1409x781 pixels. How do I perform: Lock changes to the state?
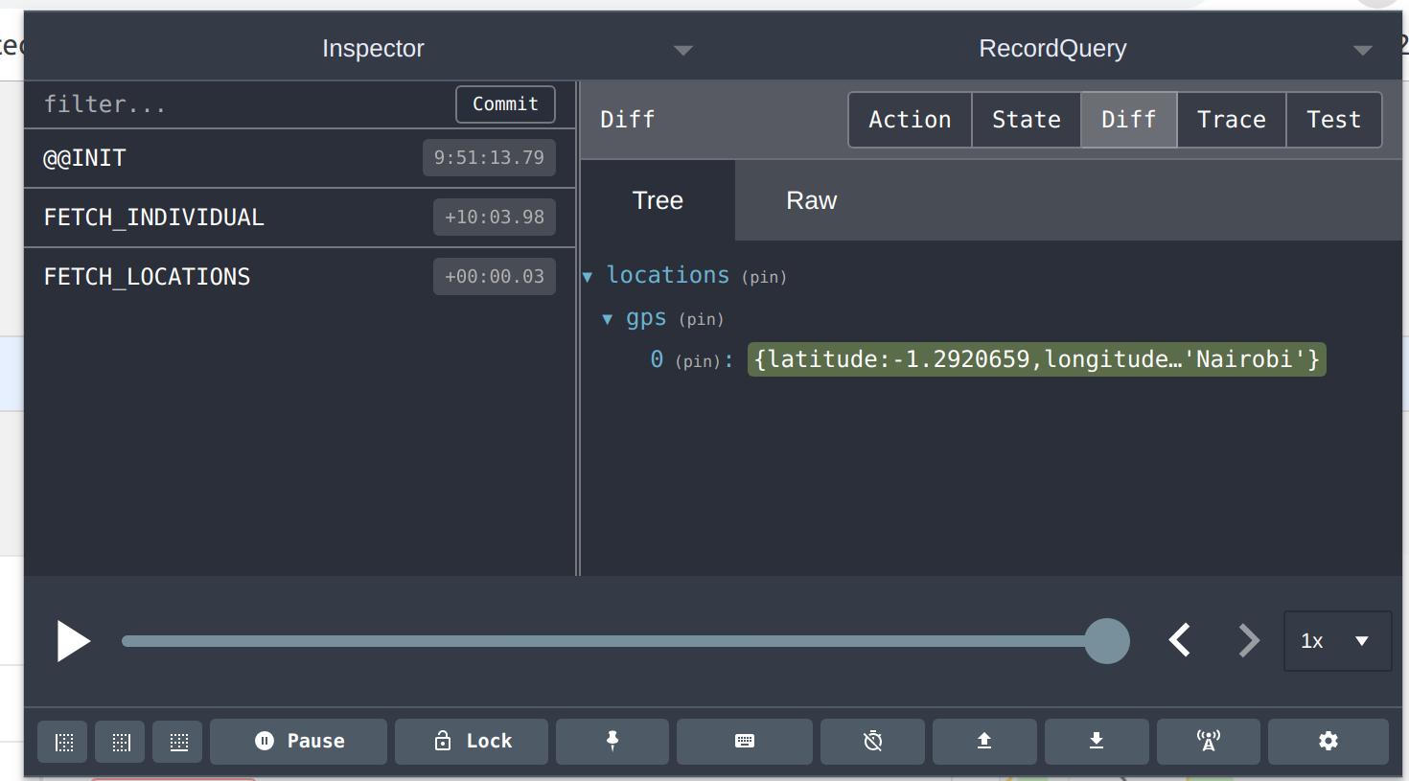[471, 741]
